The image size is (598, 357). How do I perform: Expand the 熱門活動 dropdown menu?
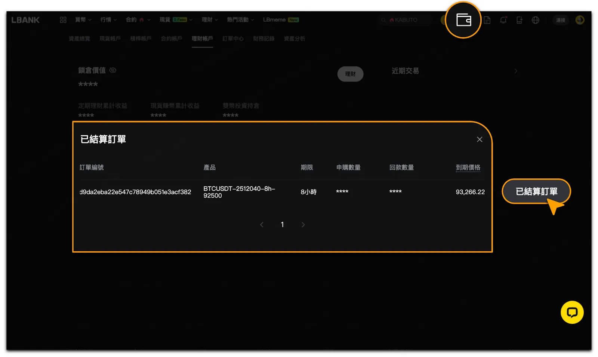240,20
